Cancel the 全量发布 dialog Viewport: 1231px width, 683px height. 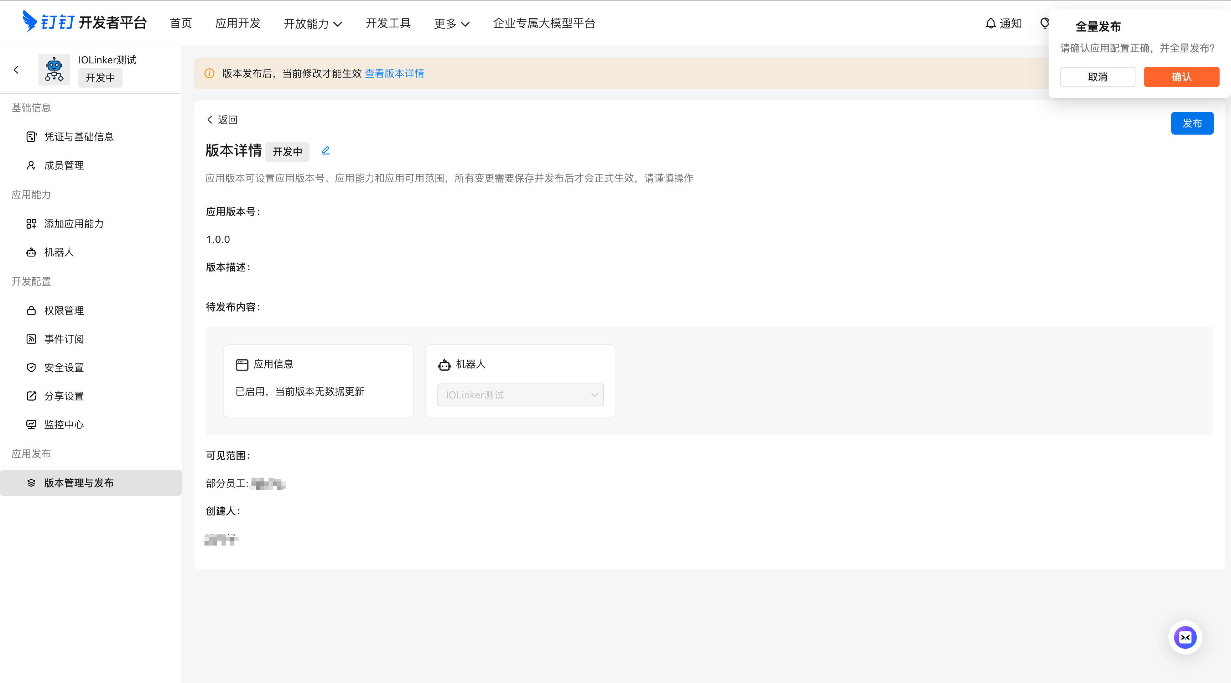[1097, 77]
